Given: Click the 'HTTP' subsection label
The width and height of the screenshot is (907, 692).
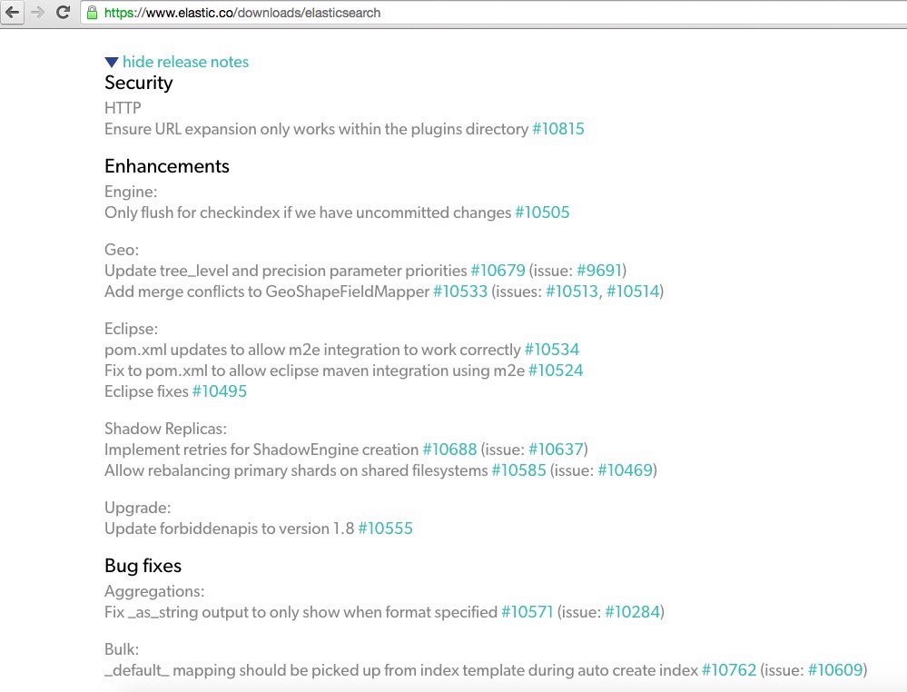Looking at the screenshot, I should (123, 108).
